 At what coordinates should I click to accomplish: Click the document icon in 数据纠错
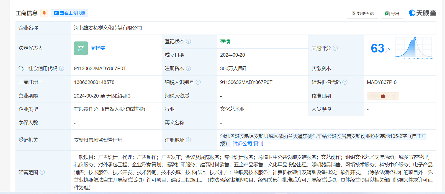coord(353,14)
